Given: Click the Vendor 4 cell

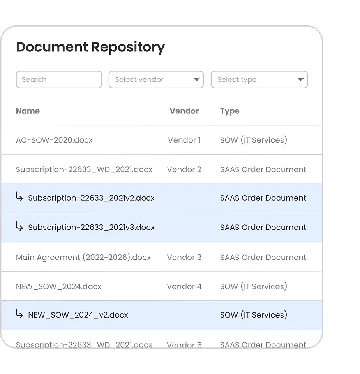Looking at the screenshot, I should 184,286.
